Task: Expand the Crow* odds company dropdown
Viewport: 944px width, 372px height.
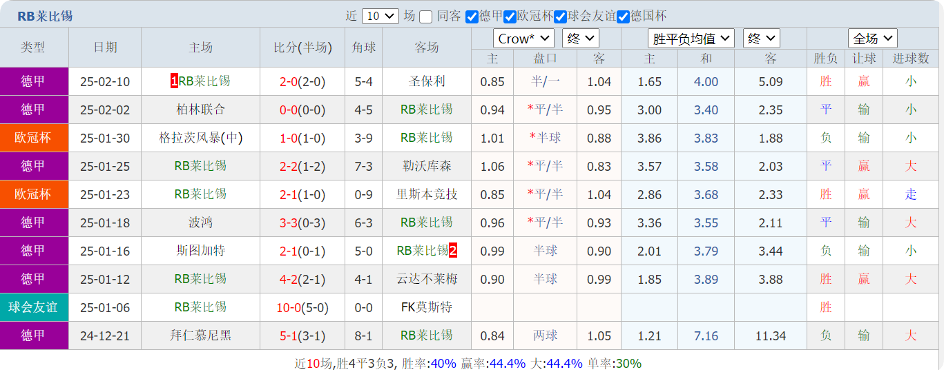Action: click(523, 39)
